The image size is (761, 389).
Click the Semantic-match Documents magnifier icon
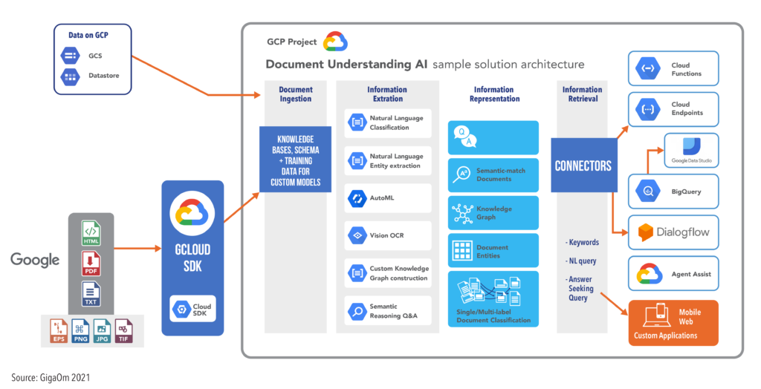pyautogui.click(x=461, y=174)
